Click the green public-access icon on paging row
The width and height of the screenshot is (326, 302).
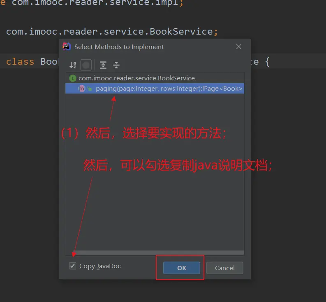90,89
